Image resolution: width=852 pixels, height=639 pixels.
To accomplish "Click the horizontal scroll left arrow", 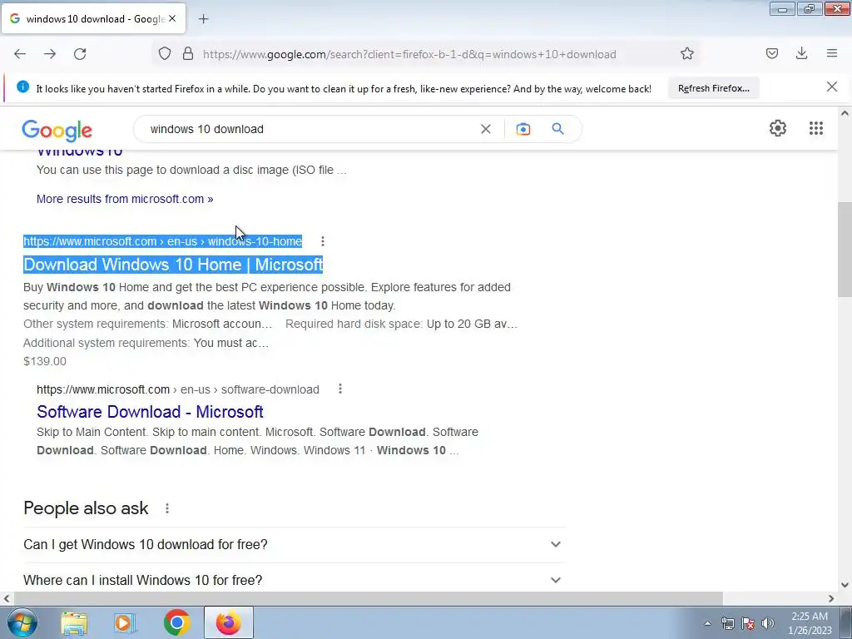I will coord(7,599).
